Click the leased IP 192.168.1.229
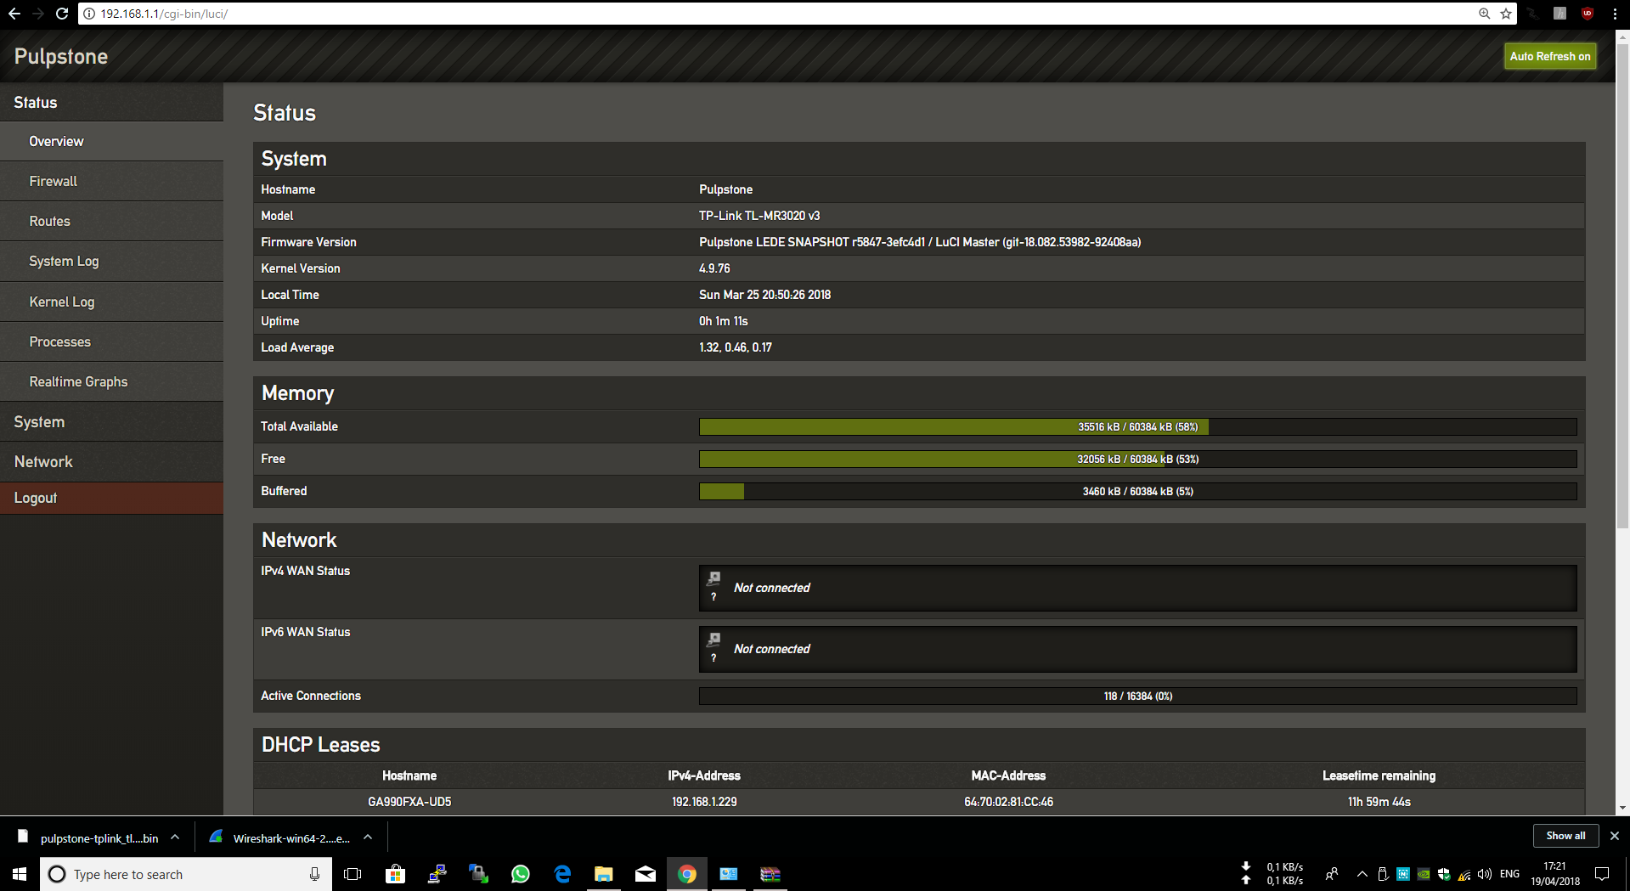1630x891 pixels. click(x=704, y=802)
